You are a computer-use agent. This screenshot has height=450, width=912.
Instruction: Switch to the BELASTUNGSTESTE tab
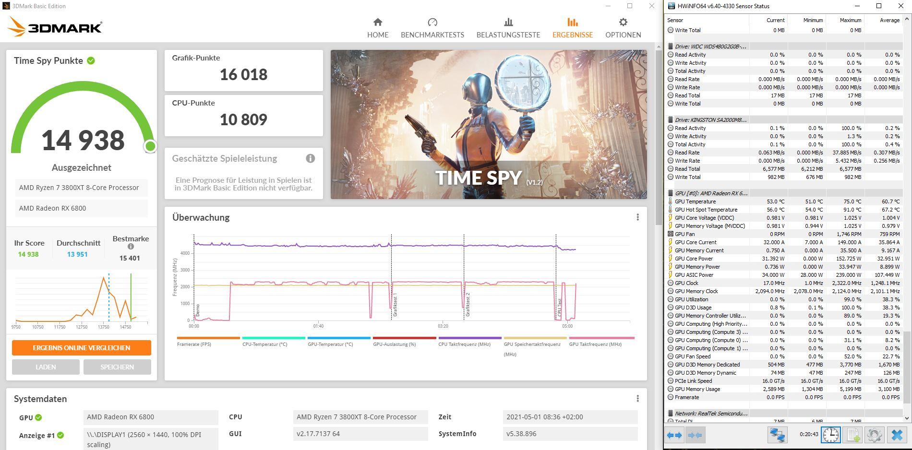(x=508, y=28)
